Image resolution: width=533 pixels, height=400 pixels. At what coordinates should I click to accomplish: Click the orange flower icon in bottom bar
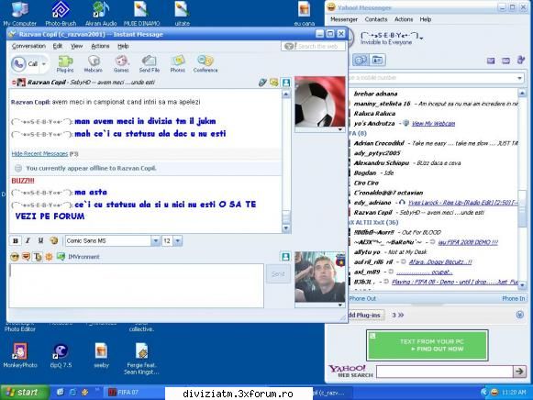click(x=49, y=257)
